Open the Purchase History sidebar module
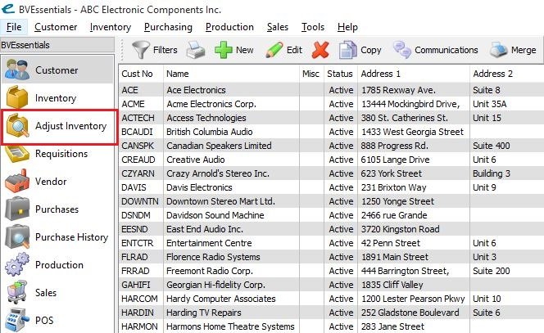The height and width of the screenshot is (333, 544). (57, 237)
